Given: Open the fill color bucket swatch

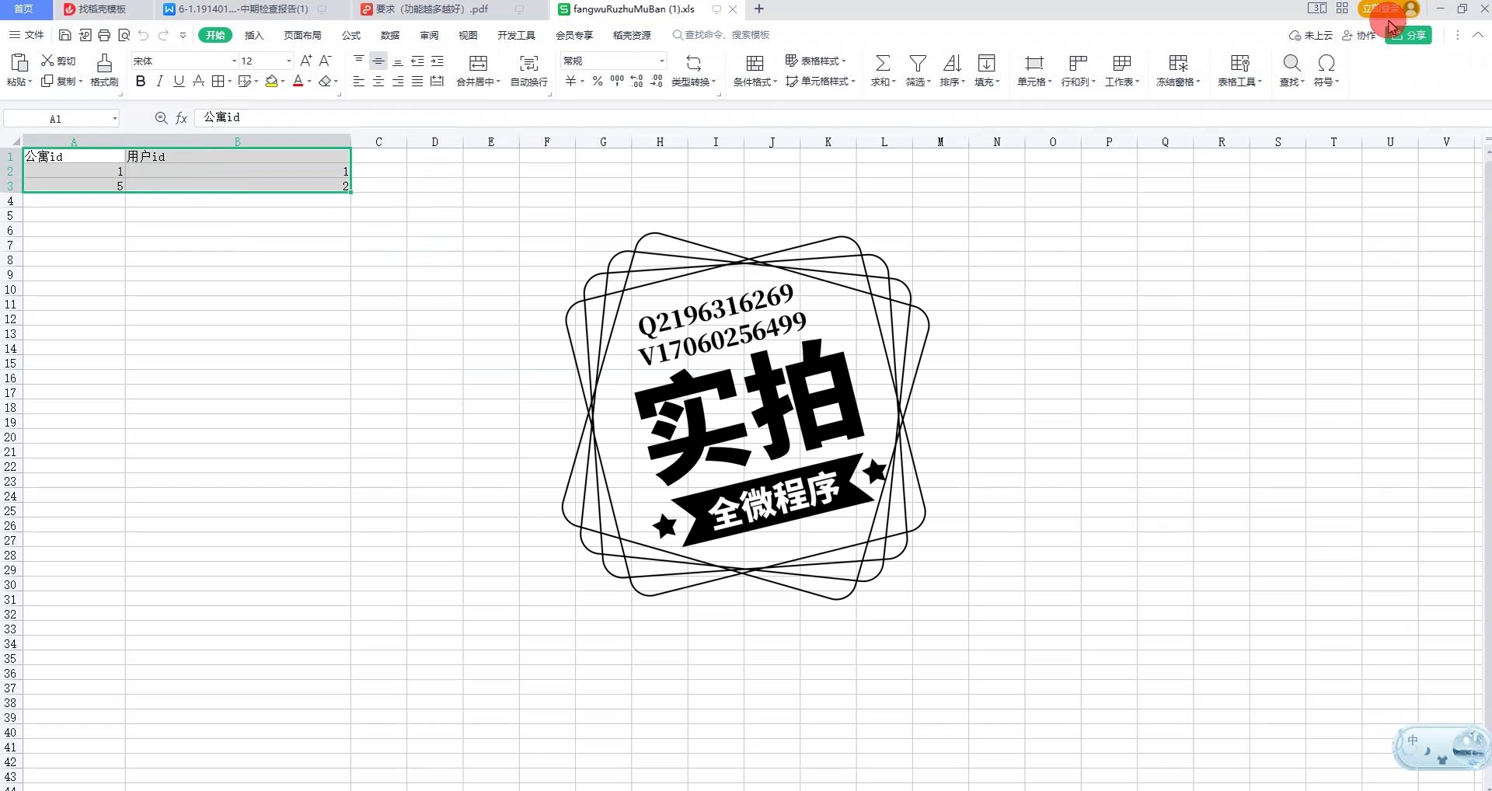Looking at the screenshot, I should coord(271,81).
